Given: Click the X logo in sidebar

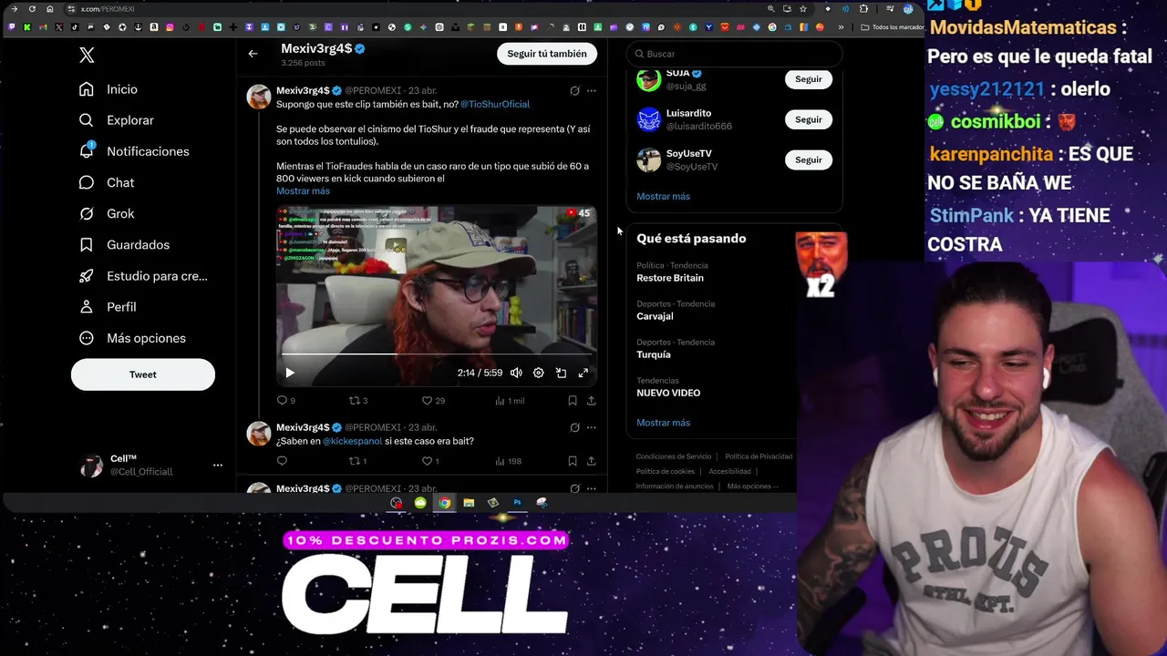Looking at the screenshot, I should (x=87, y=56).
